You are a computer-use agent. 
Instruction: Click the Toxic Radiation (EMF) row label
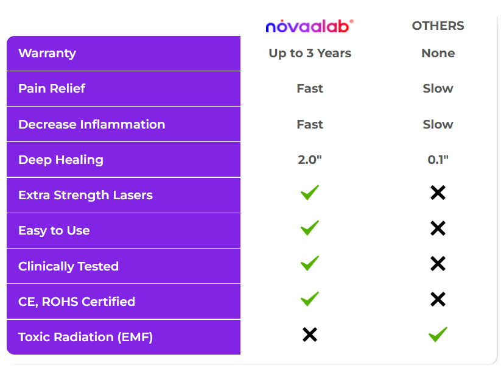point(85,337)
